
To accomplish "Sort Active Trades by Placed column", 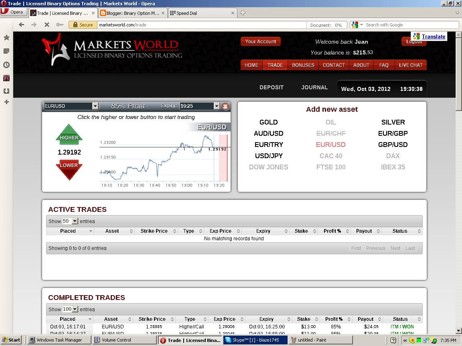I will coord(70,231).
